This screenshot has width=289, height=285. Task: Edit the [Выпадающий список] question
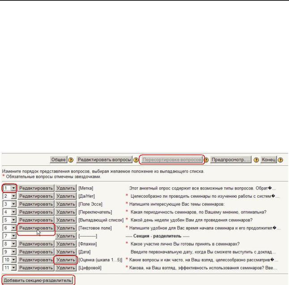[36, 220]
